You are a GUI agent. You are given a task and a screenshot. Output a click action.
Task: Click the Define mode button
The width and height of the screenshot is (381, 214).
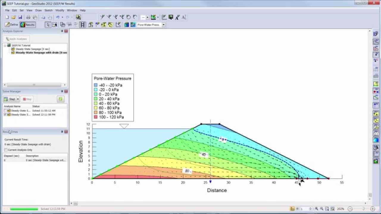[12, 25]
